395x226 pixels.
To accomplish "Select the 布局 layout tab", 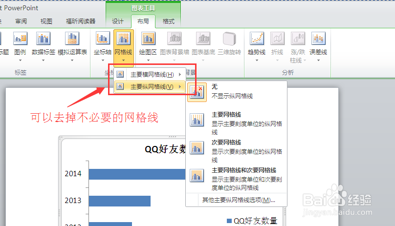I will click(143, 21).
